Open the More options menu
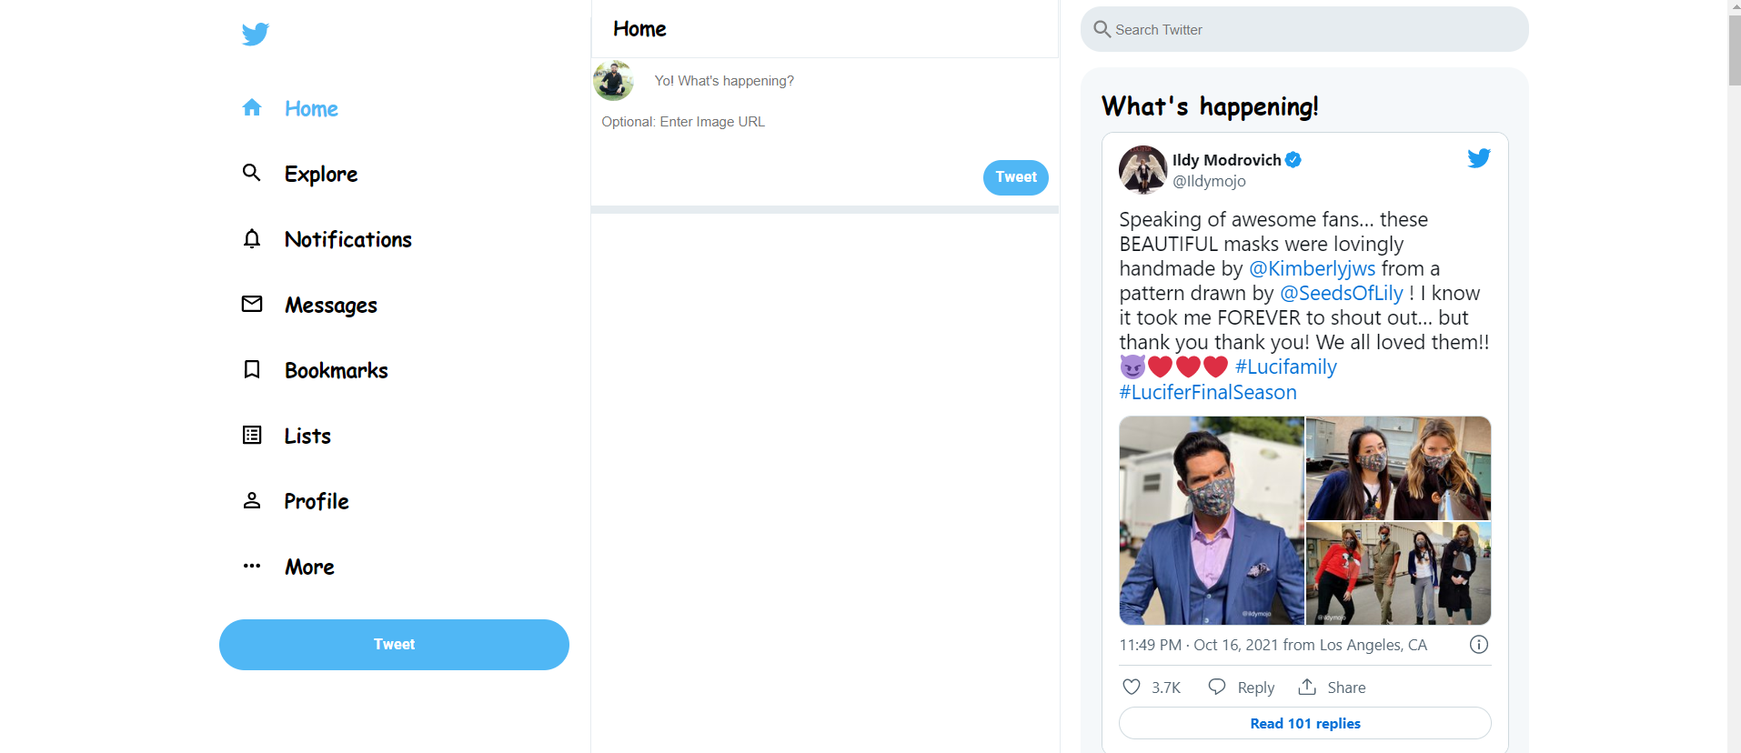This screenshot has width=1741, height=753. pos(252,566)
